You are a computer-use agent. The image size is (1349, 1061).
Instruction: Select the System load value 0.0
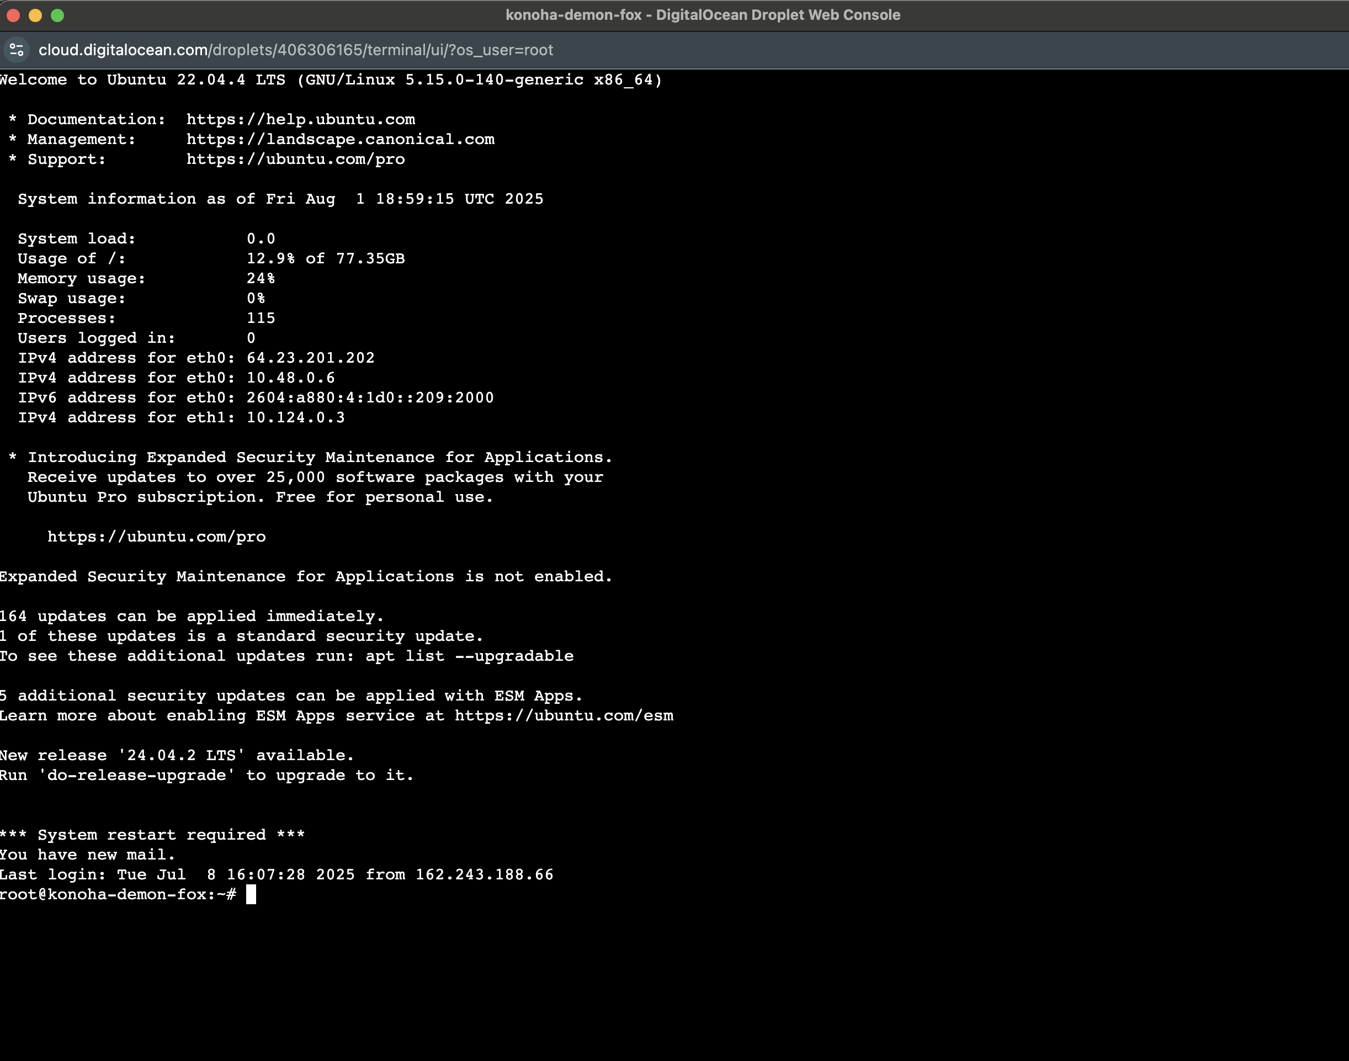point(261,238)
